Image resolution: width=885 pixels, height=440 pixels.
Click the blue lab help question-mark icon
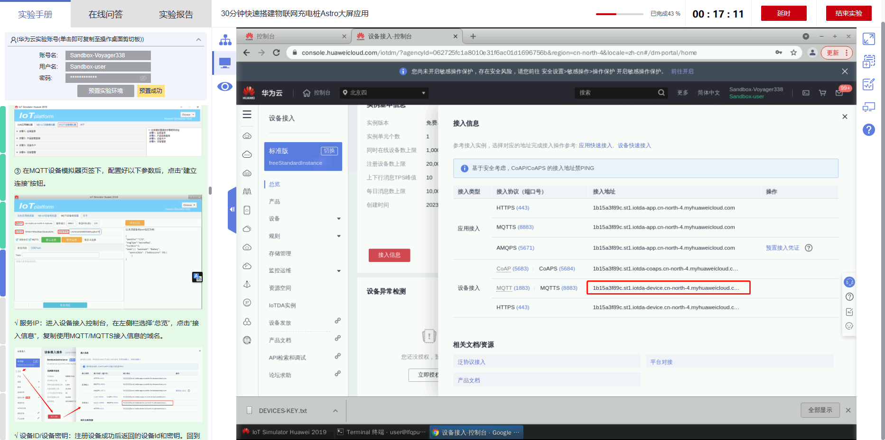[869, 130]
